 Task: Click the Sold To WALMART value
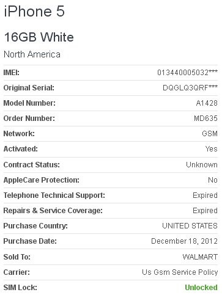[x=200, y=257]
